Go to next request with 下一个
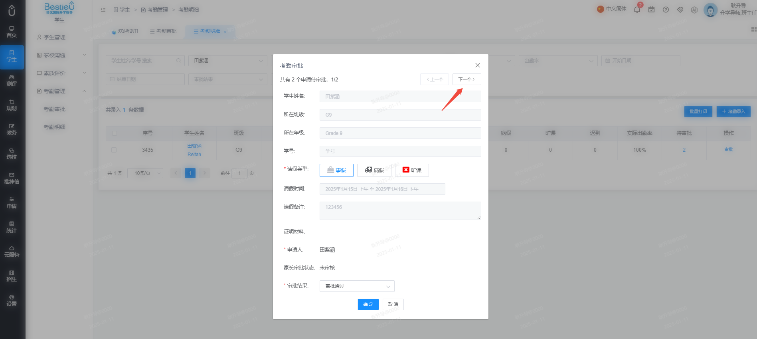This screenshot has height=339, width=757. pos(466,79)
